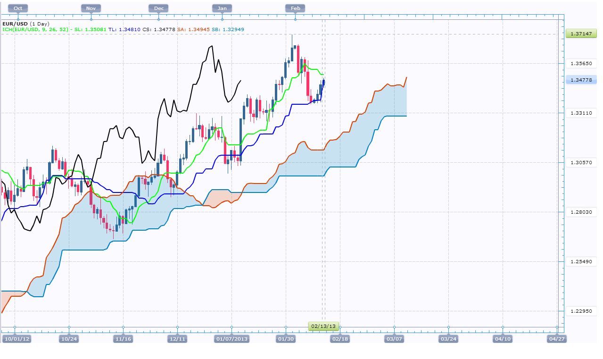
Task: Click the 1.25490 price axis label
Action: pos(581,261)
